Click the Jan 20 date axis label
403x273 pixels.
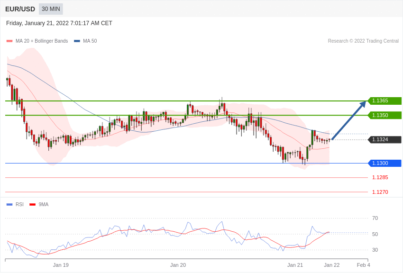tap(178, 265)
